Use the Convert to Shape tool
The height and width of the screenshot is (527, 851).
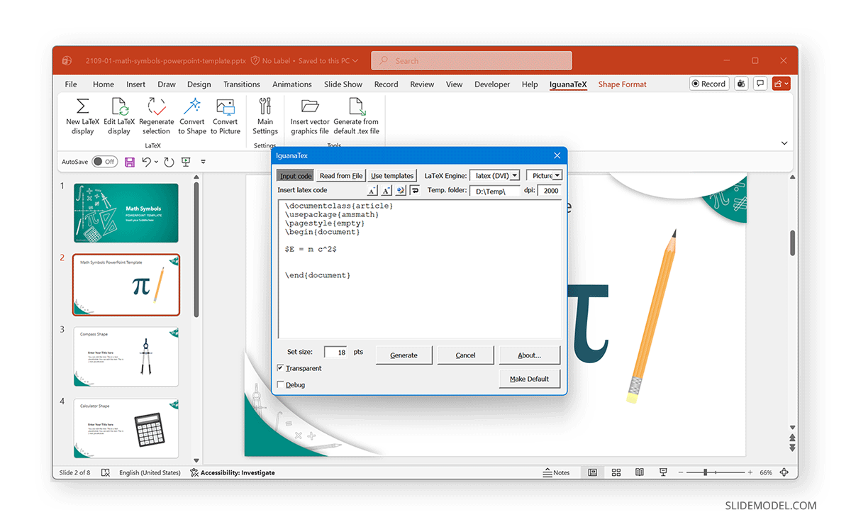pyautogui.click(x=191, y=117)
